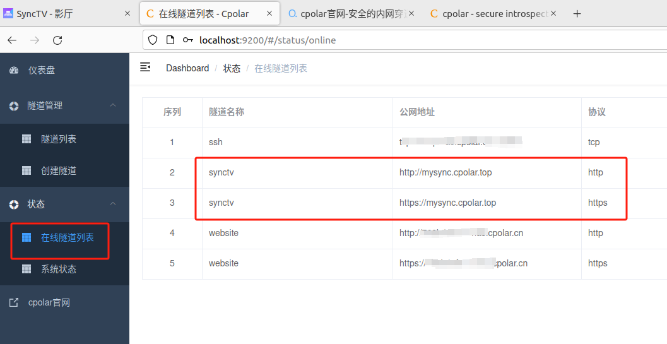Collapse the sidebar with hamburger icon
This screenshot has width=667, height=344.
pyautogui.click(x=145, y=67)
